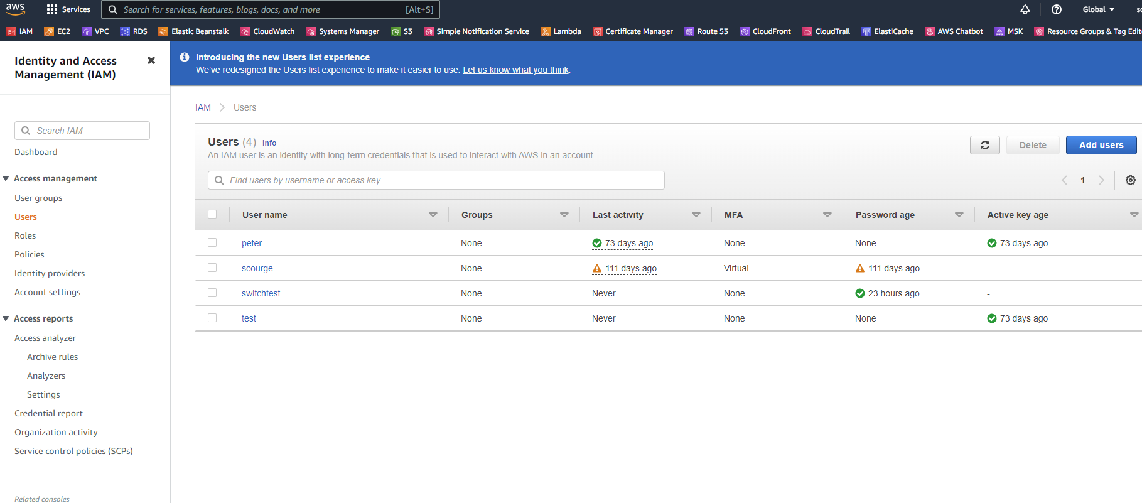Click the IAM breadcrumb link
Viewport: 1142px width, 503px height.
[x=203, y=107]
